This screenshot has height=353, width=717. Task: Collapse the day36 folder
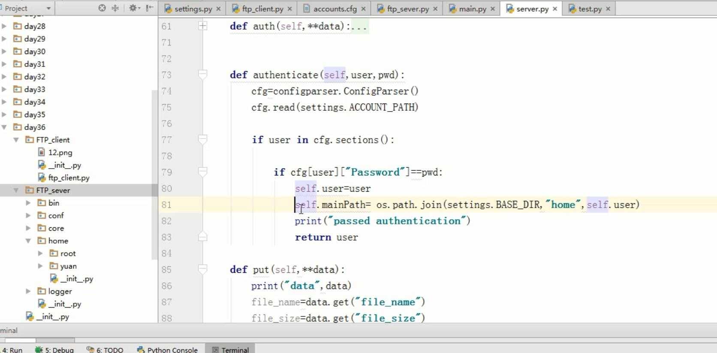(x=4, y=127)
